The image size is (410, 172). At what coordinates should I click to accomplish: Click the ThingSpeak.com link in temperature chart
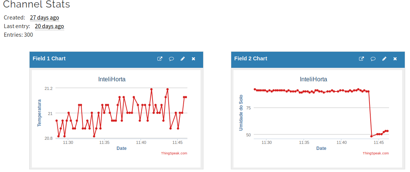[174, 153]
